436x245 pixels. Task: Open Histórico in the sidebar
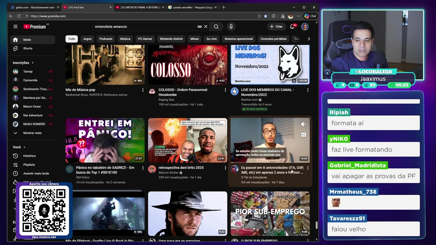[x=32, y=156]
